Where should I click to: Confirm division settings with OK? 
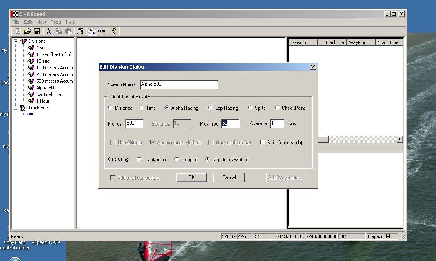[191, 177]
